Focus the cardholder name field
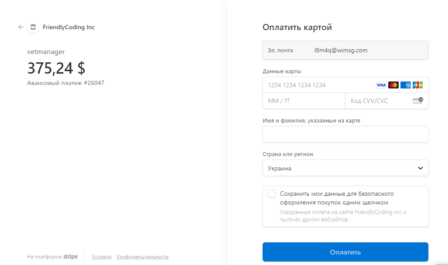This screenshot has height=265, width=448. coord(345,134)
